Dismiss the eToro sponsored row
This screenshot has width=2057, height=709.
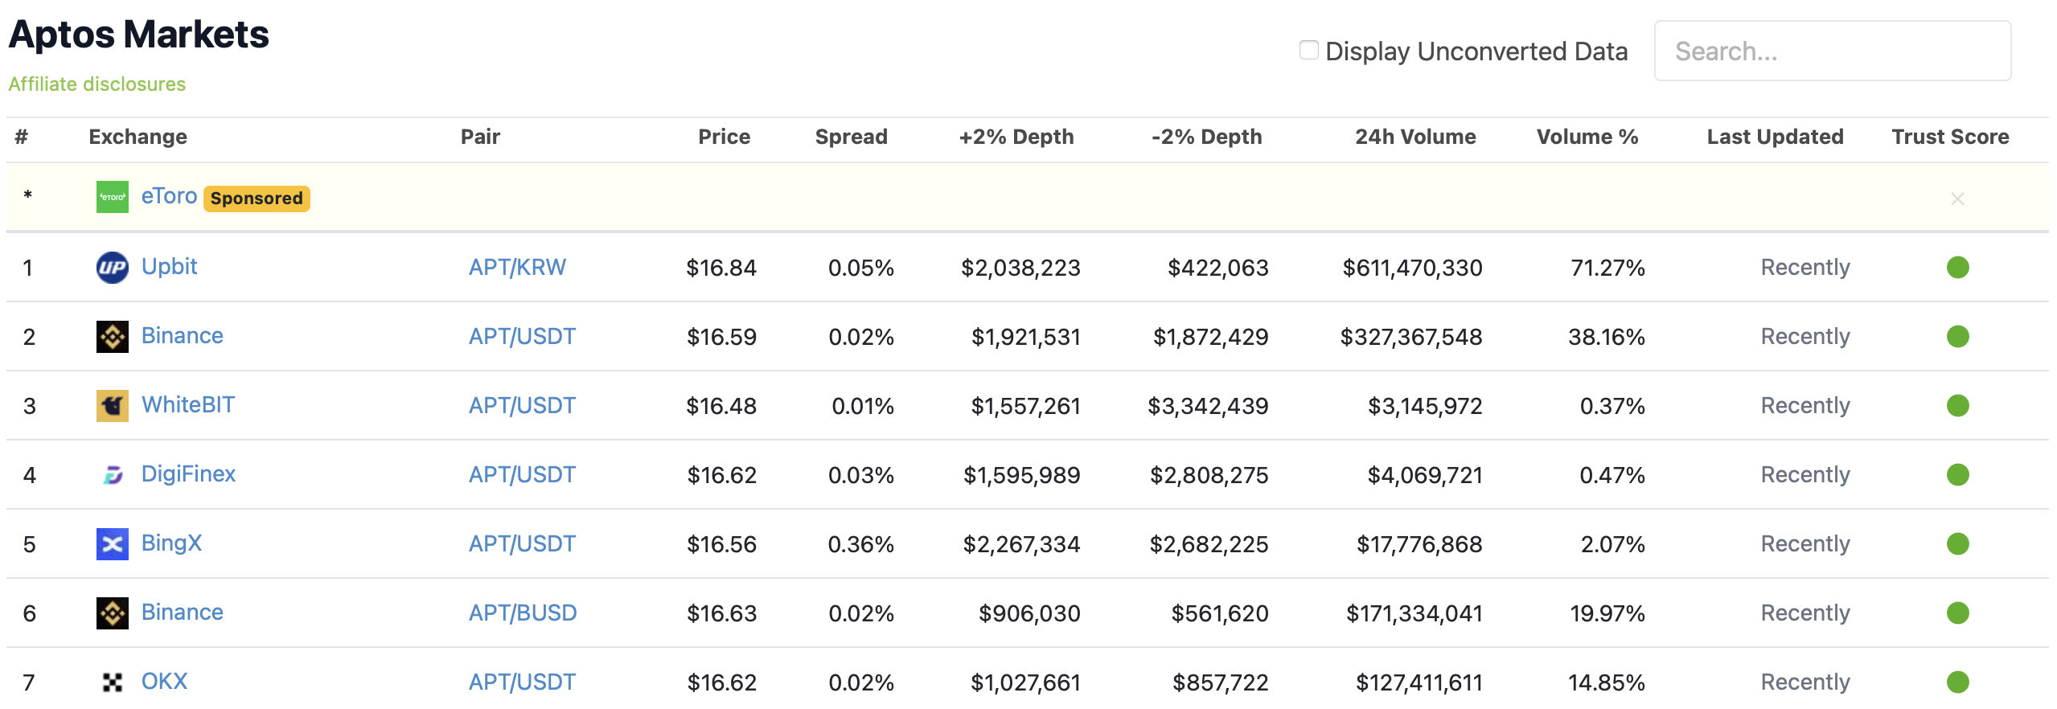pyautogui.click(x=1957, y=199)
